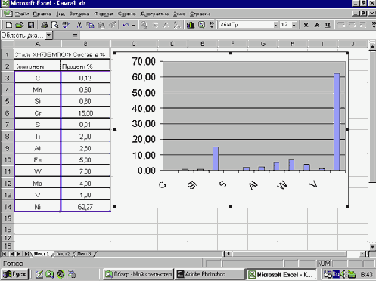Click the last-sheet tab navigation arrow
Screen dimensions: 376x281
pos(26,254)
